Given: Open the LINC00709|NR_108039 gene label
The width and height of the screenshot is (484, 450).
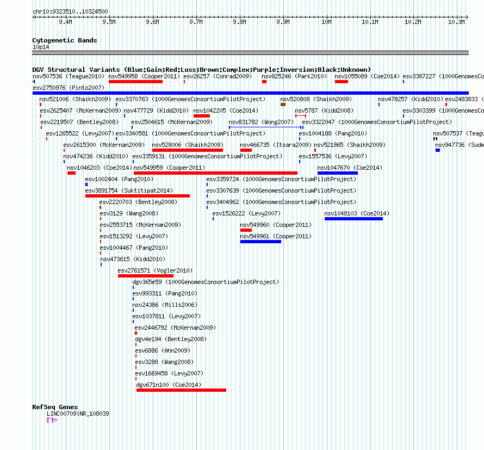Looking at the screenshot, I should [x=78, y=414].
